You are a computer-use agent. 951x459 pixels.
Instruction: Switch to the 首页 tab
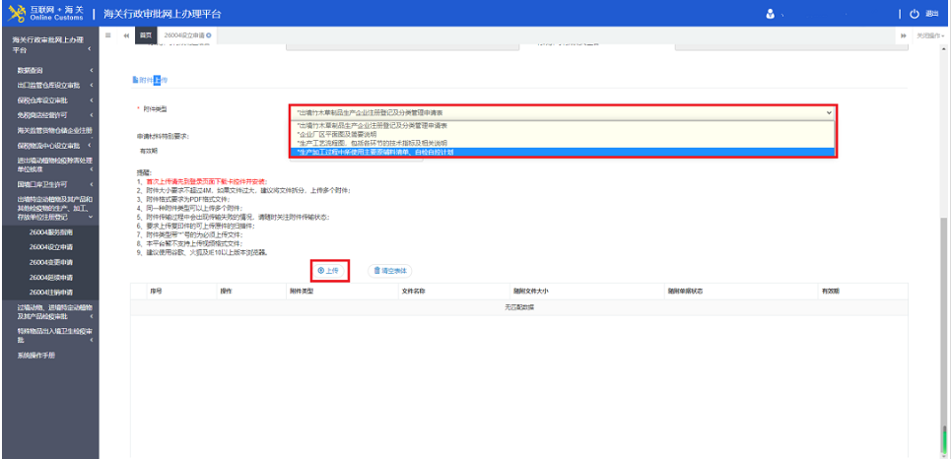pyautogui.click(x=146, y=35)
